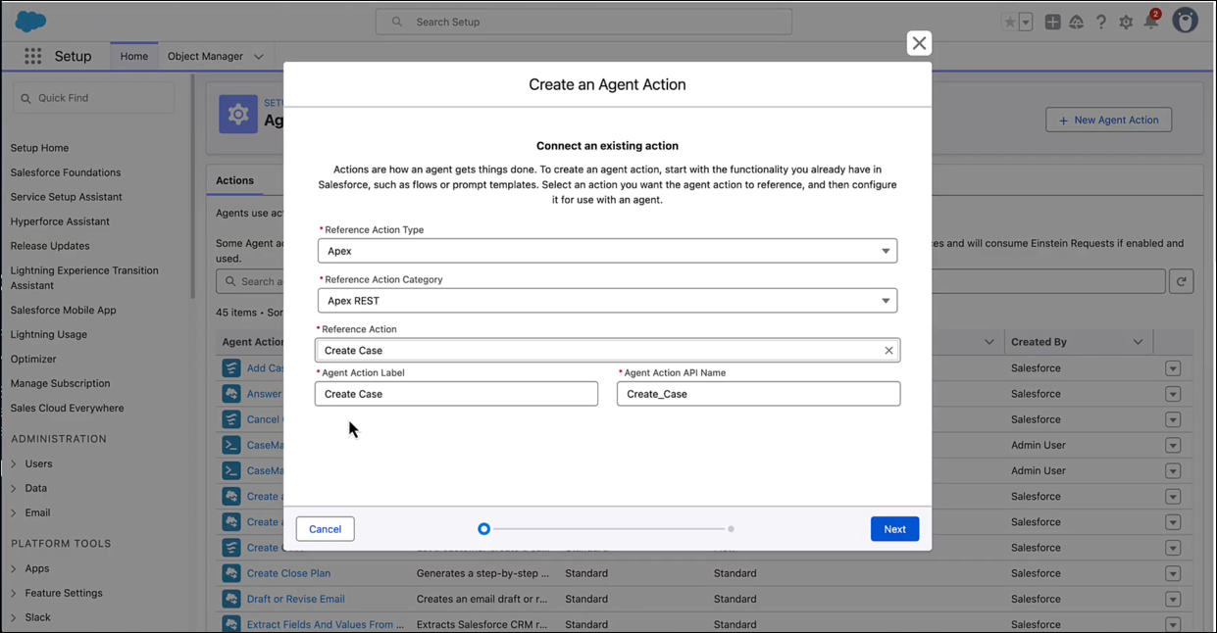Click the New Agent Action button

(x=1108, y=120)
